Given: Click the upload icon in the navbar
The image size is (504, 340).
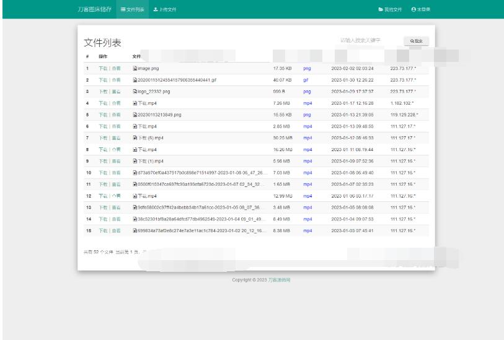Looking at the screenshot, I should pos(155,9).
